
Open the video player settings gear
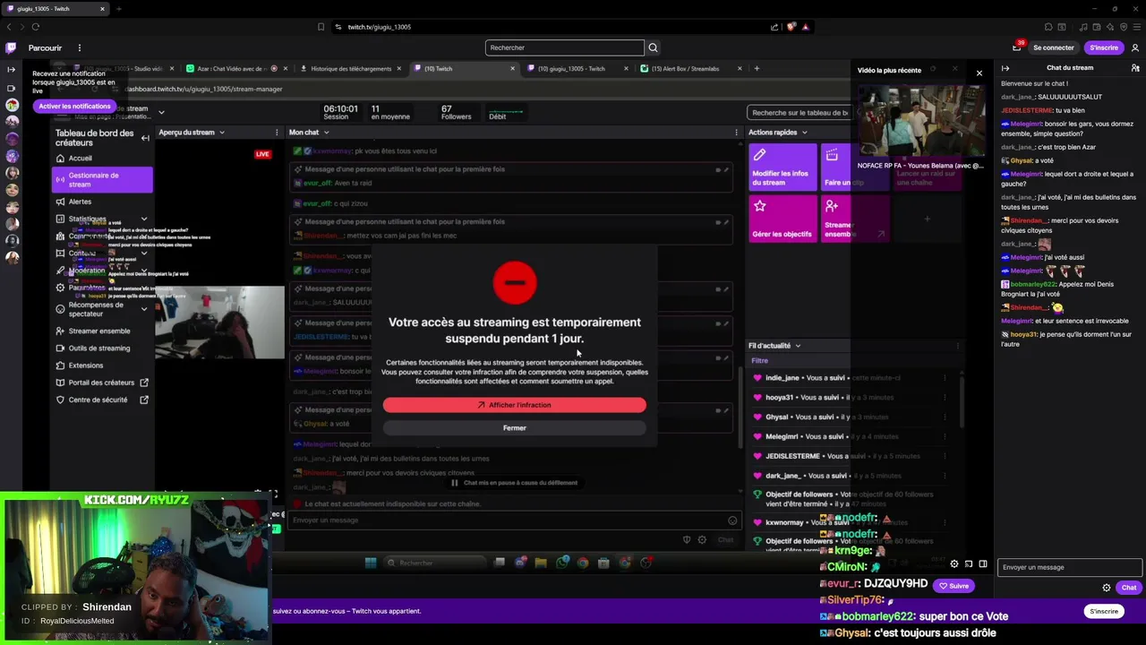coord(954,564)
